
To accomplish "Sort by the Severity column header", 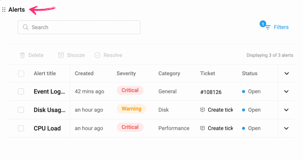I will click(126, 74).
